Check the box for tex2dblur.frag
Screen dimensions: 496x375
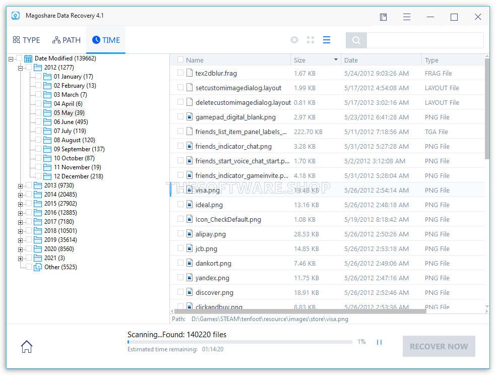(x=180, y=73)
